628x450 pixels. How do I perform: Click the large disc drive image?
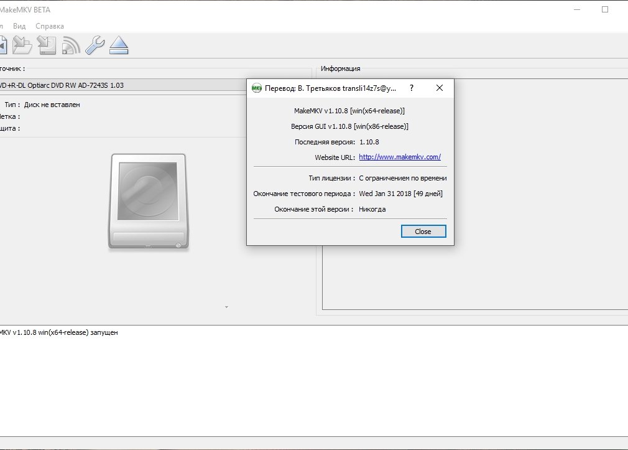(148, 201)
